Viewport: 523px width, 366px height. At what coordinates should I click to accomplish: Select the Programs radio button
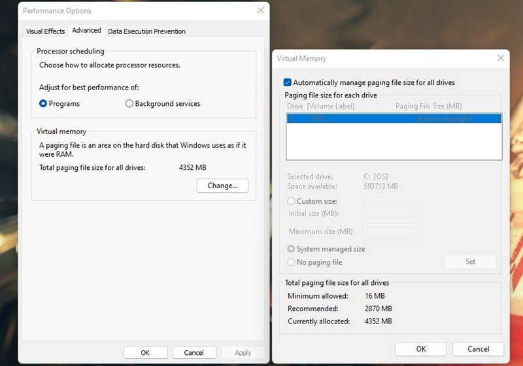point(43,104)
